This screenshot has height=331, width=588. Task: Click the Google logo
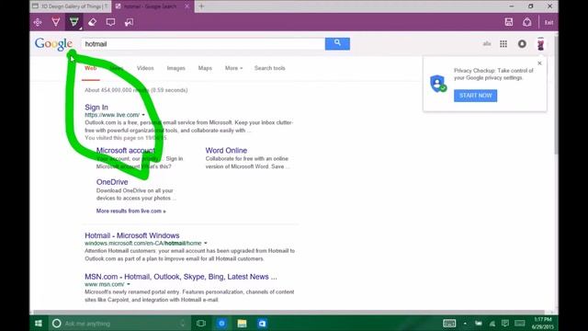pyautogui.click(x=53, y=44)
